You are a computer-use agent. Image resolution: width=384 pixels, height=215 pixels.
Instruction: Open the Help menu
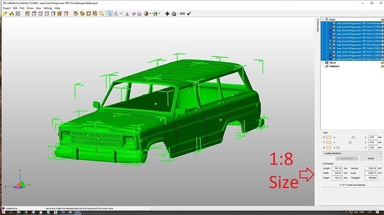[57, 8]
